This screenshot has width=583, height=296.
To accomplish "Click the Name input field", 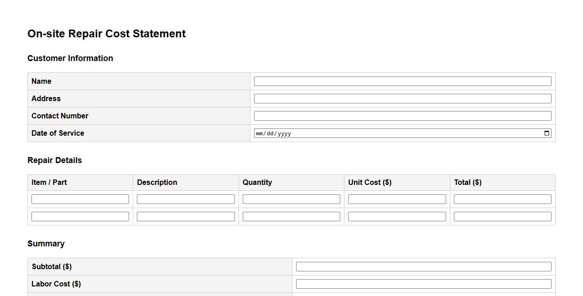I will (402, 82).
